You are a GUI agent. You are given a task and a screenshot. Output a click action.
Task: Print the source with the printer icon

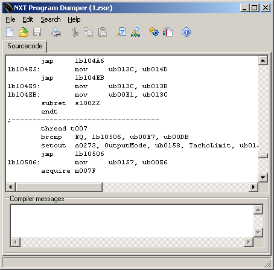pyautogui.click(x=56, y=32)
